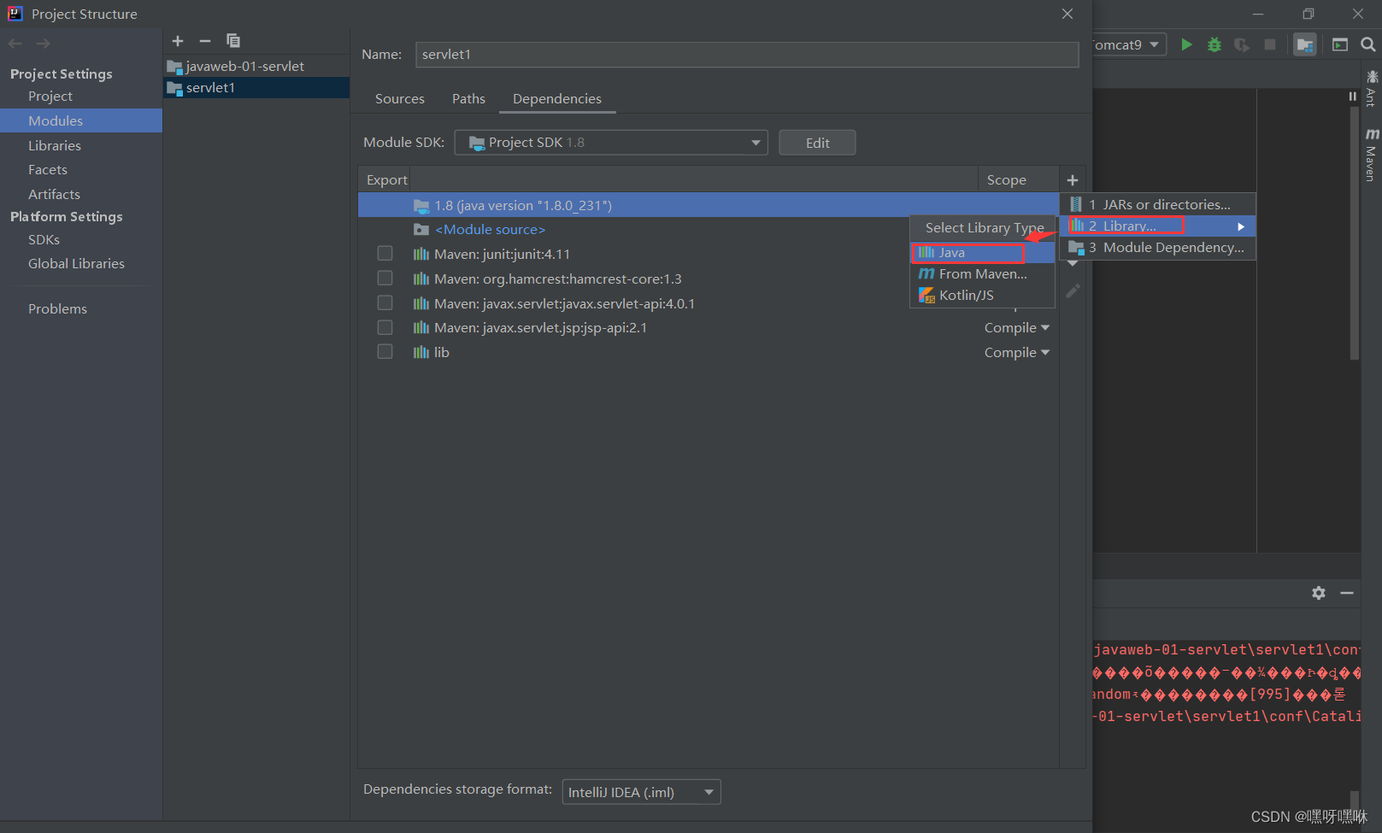1382x833 pixels.
Task: Switch to the Dependencies tab
Action: pos(557,99)
